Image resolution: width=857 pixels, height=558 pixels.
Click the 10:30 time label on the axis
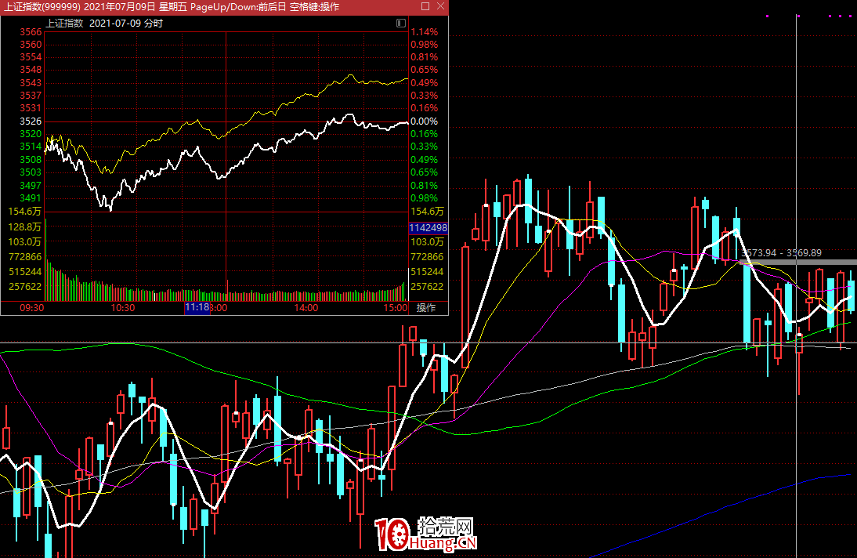click(x=122, y=307)
